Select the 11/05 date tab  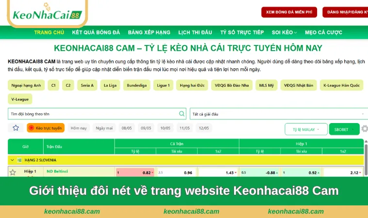[x=184, y=128]
